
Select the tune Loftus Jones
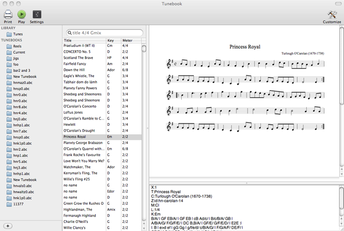pyautogui.click(x=102, y=113)
